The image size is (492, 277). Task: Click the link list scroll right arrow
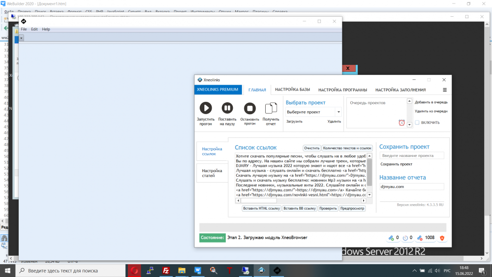pos(364,200)
